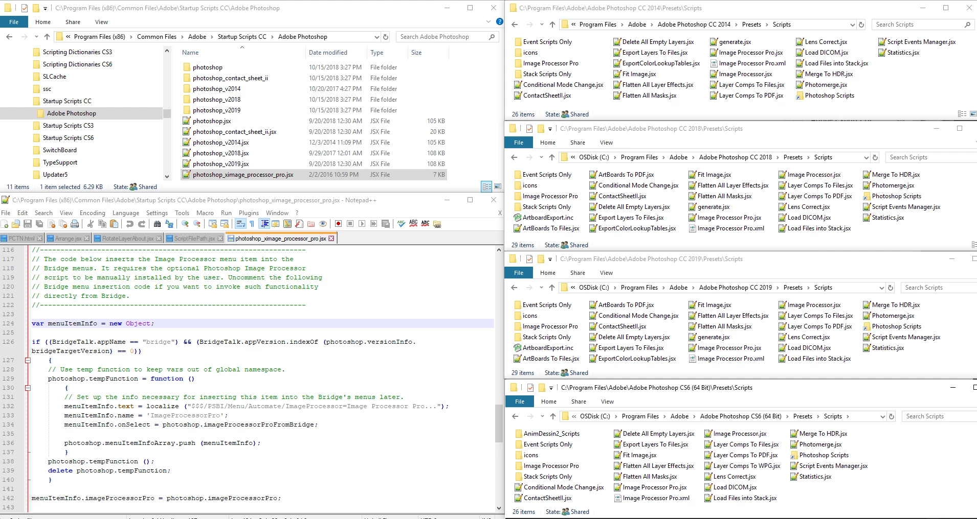Switch Startup Scripts Explorer to Details view
The image size is (977, 519).
point(487,186)
